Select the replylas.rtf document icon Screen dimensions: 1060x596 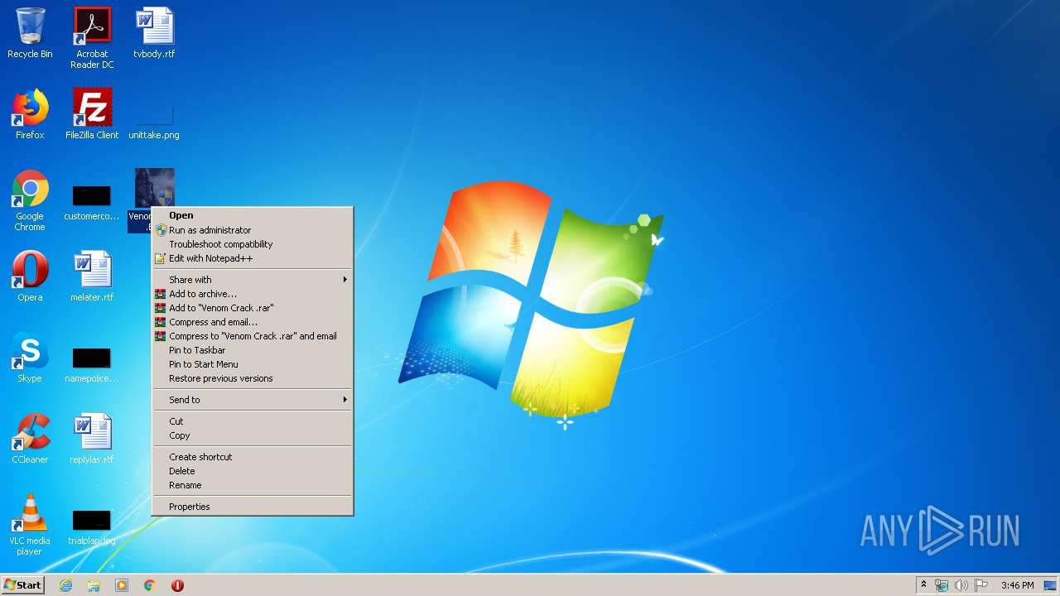[92, 439]
